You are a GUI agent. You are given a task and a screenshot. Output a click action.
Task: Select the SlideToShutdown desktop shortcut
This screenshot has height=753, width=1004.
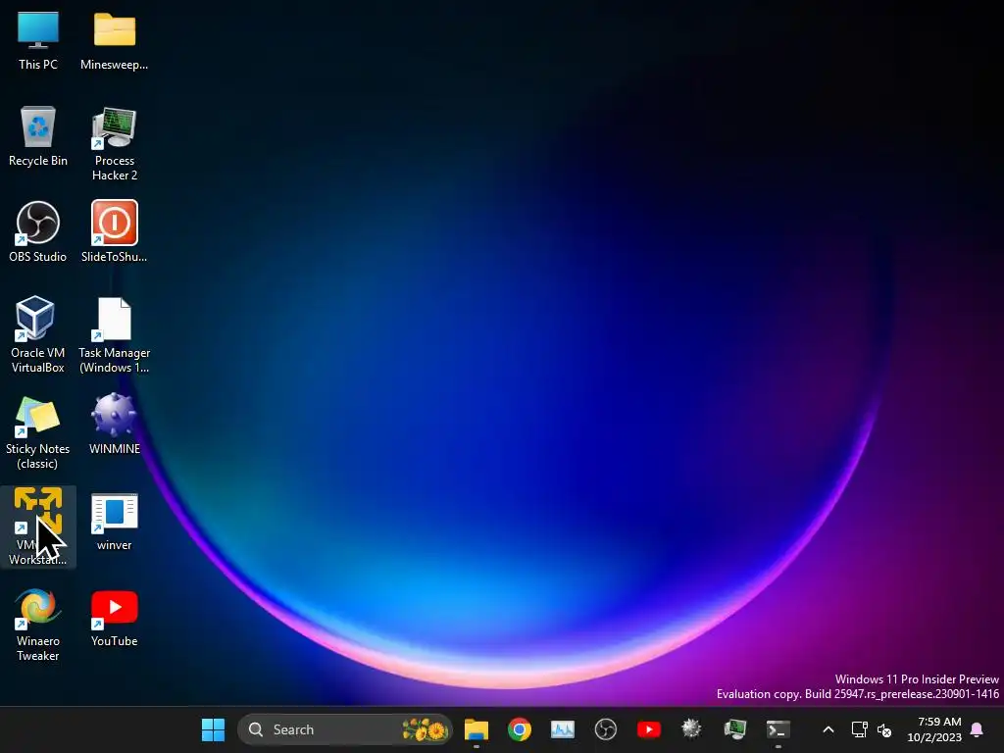(x=114, y=231)
